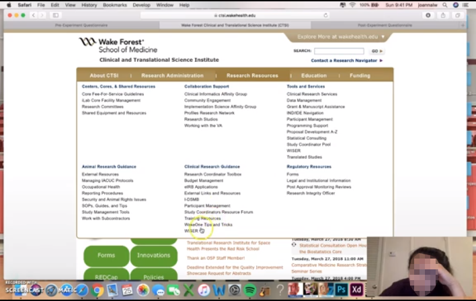Open Spotlight search in menu bar
This screenshot has height=301, width=476.
pos(444,5)
